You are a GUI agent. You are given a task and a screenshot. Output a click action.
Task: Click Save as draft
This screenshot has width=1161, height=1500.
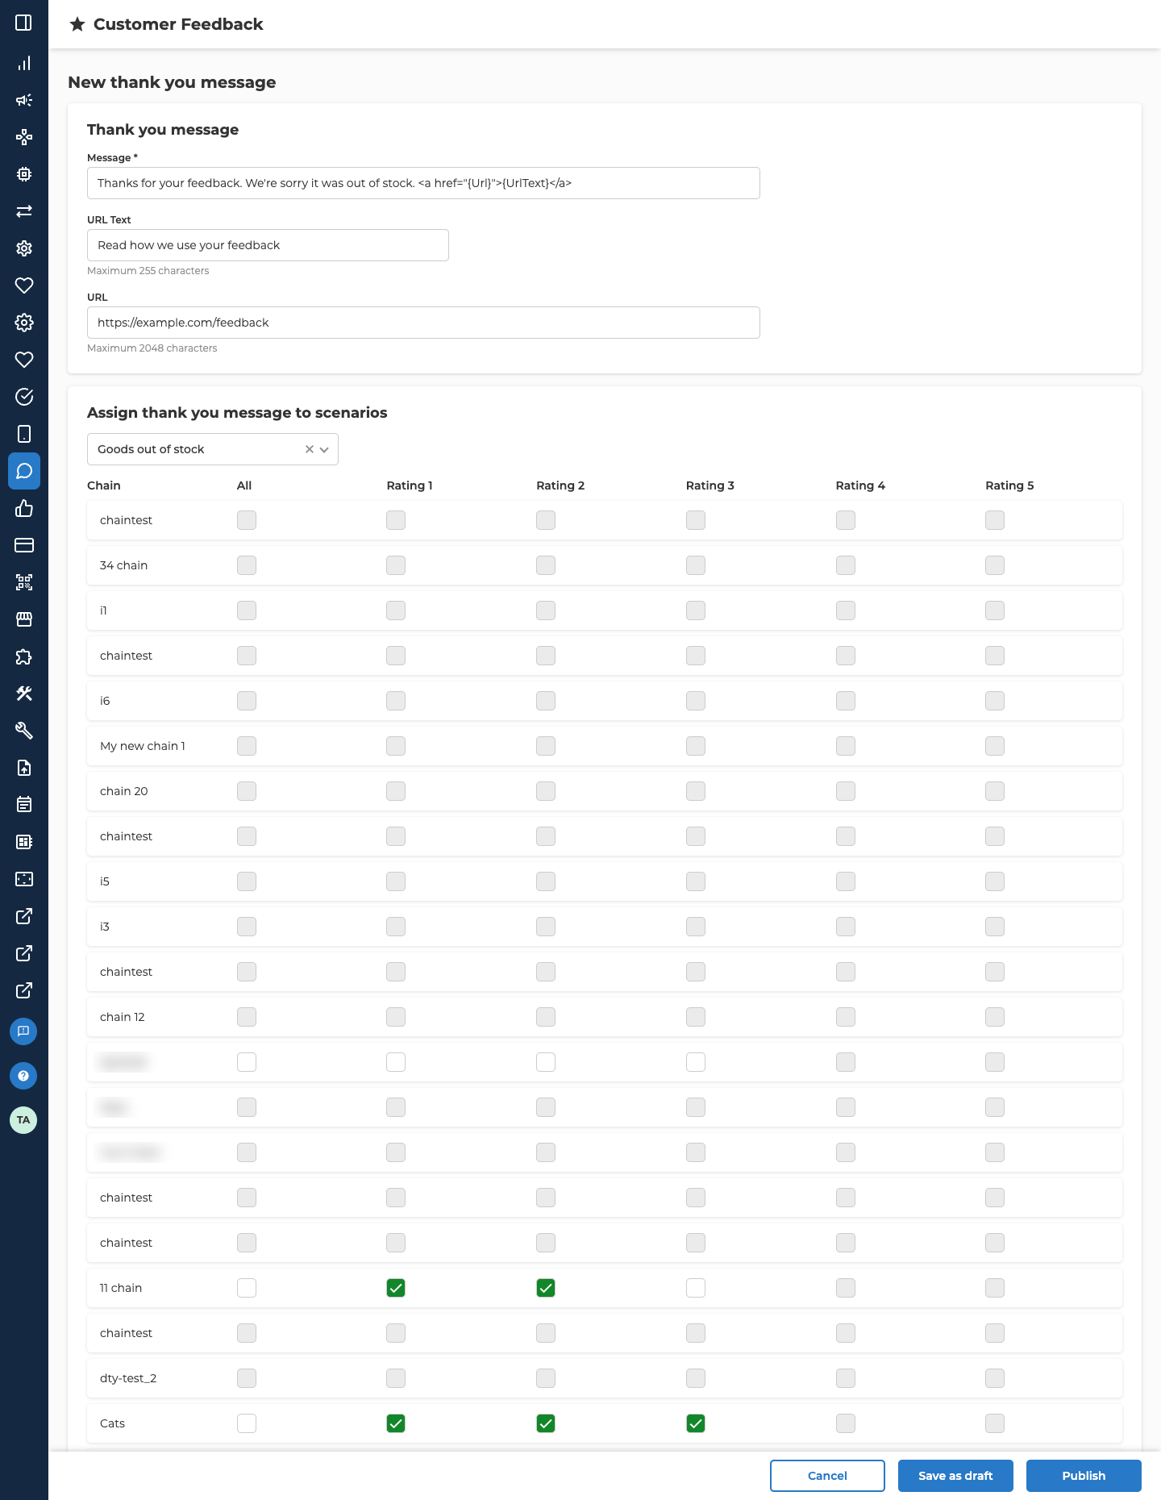pos(955,1476)
